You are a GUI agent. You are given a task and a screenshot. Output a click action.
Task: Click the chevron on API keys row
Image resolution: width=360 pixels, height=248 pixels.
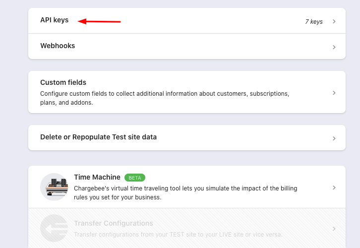[334, 21]
